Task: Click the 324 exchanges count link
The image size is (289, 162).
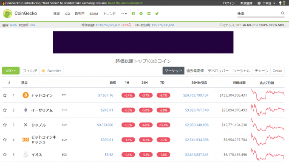Action: pyautogui.click(x=32, y=25)
